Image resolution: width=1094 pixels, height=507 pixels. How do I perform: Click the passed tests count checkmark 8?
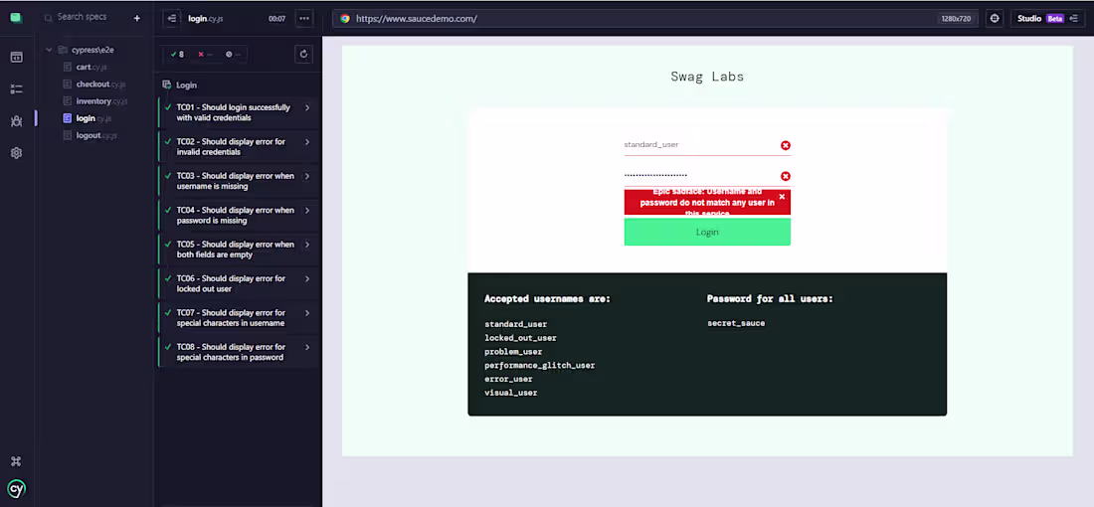(x=177, y=55)
